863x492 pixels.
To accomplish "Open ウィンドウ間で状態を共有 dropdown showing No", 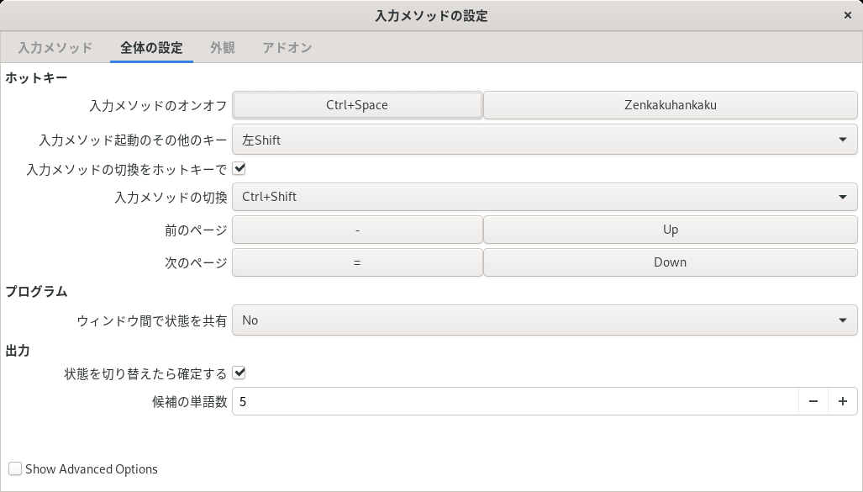I will [x=545, y=320].
